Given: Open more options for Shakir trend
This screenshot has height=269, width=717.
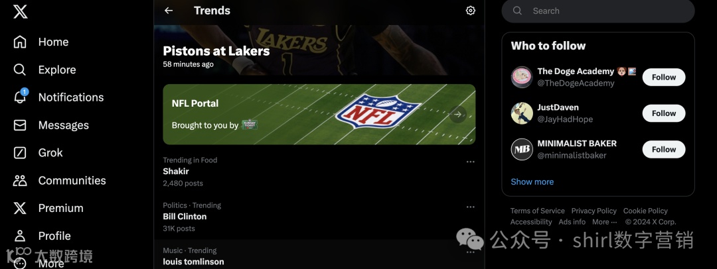Looking at the screenshot, I should click(470, 162).
